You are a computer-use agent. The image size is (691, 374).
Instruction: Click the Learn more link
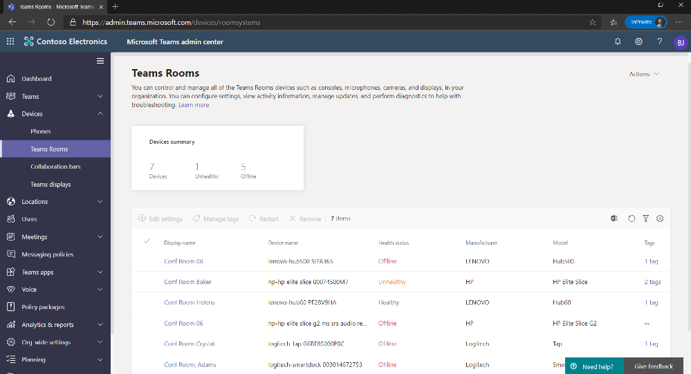click(194, 105)
